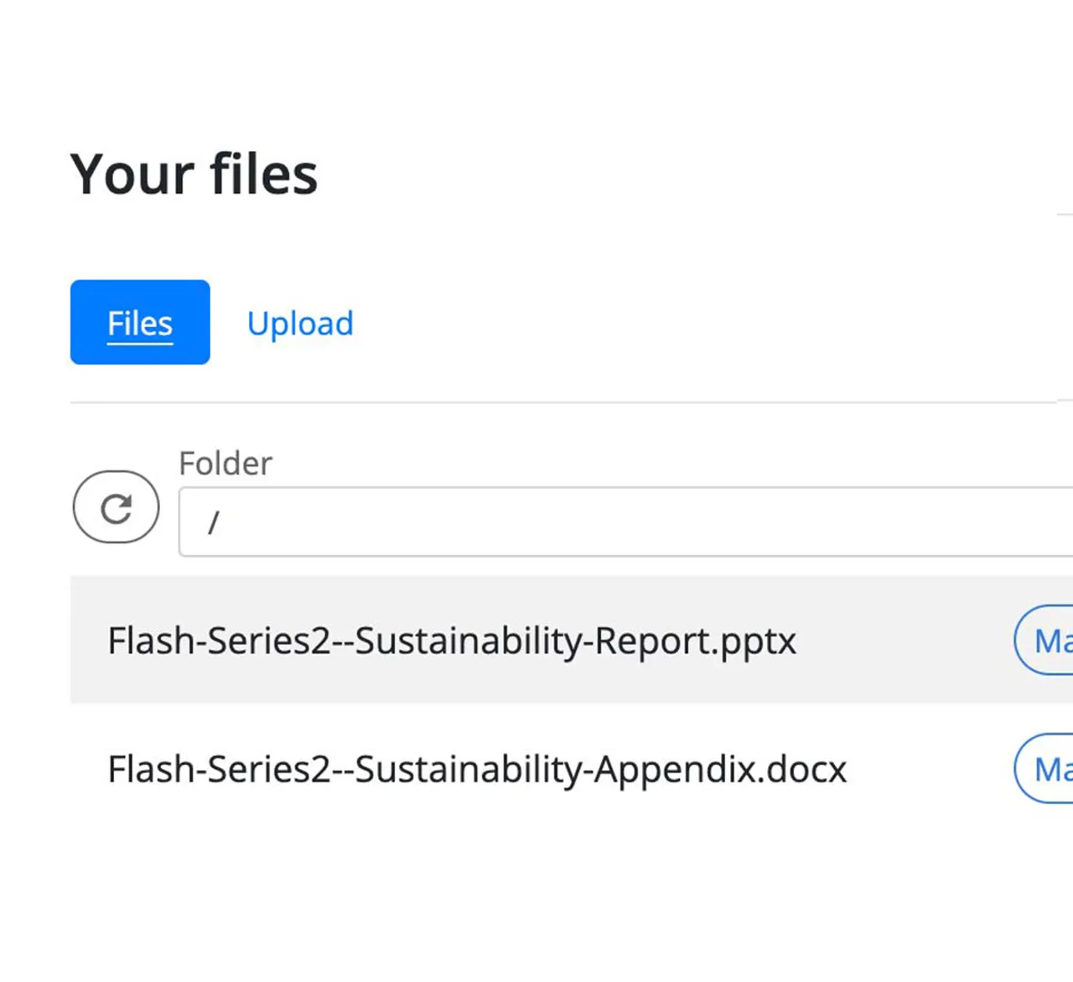
Task: Select Flash-Series2--Sustainability-Appendix.docx file
Action: [x=477, y=769]
